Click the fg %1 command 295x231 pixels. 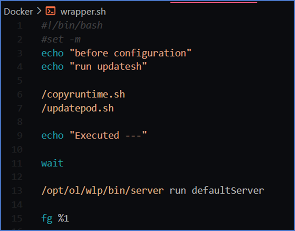tap(55, 218)
